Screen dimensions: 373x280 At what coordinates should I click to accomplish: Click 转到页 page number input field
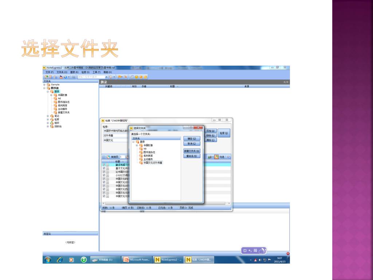click(122, 157)
